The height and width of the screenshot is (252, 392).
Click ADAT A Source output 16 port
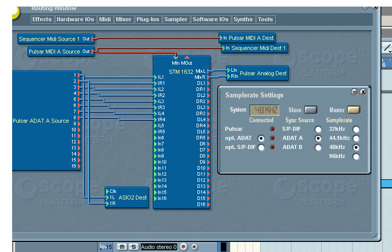(79, 166)
